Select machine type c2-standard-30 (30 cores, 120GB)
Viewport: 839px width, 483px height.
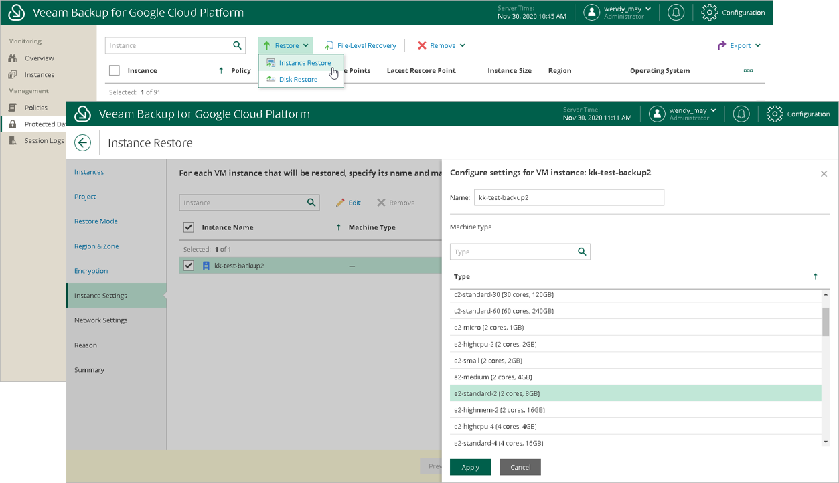635,295
